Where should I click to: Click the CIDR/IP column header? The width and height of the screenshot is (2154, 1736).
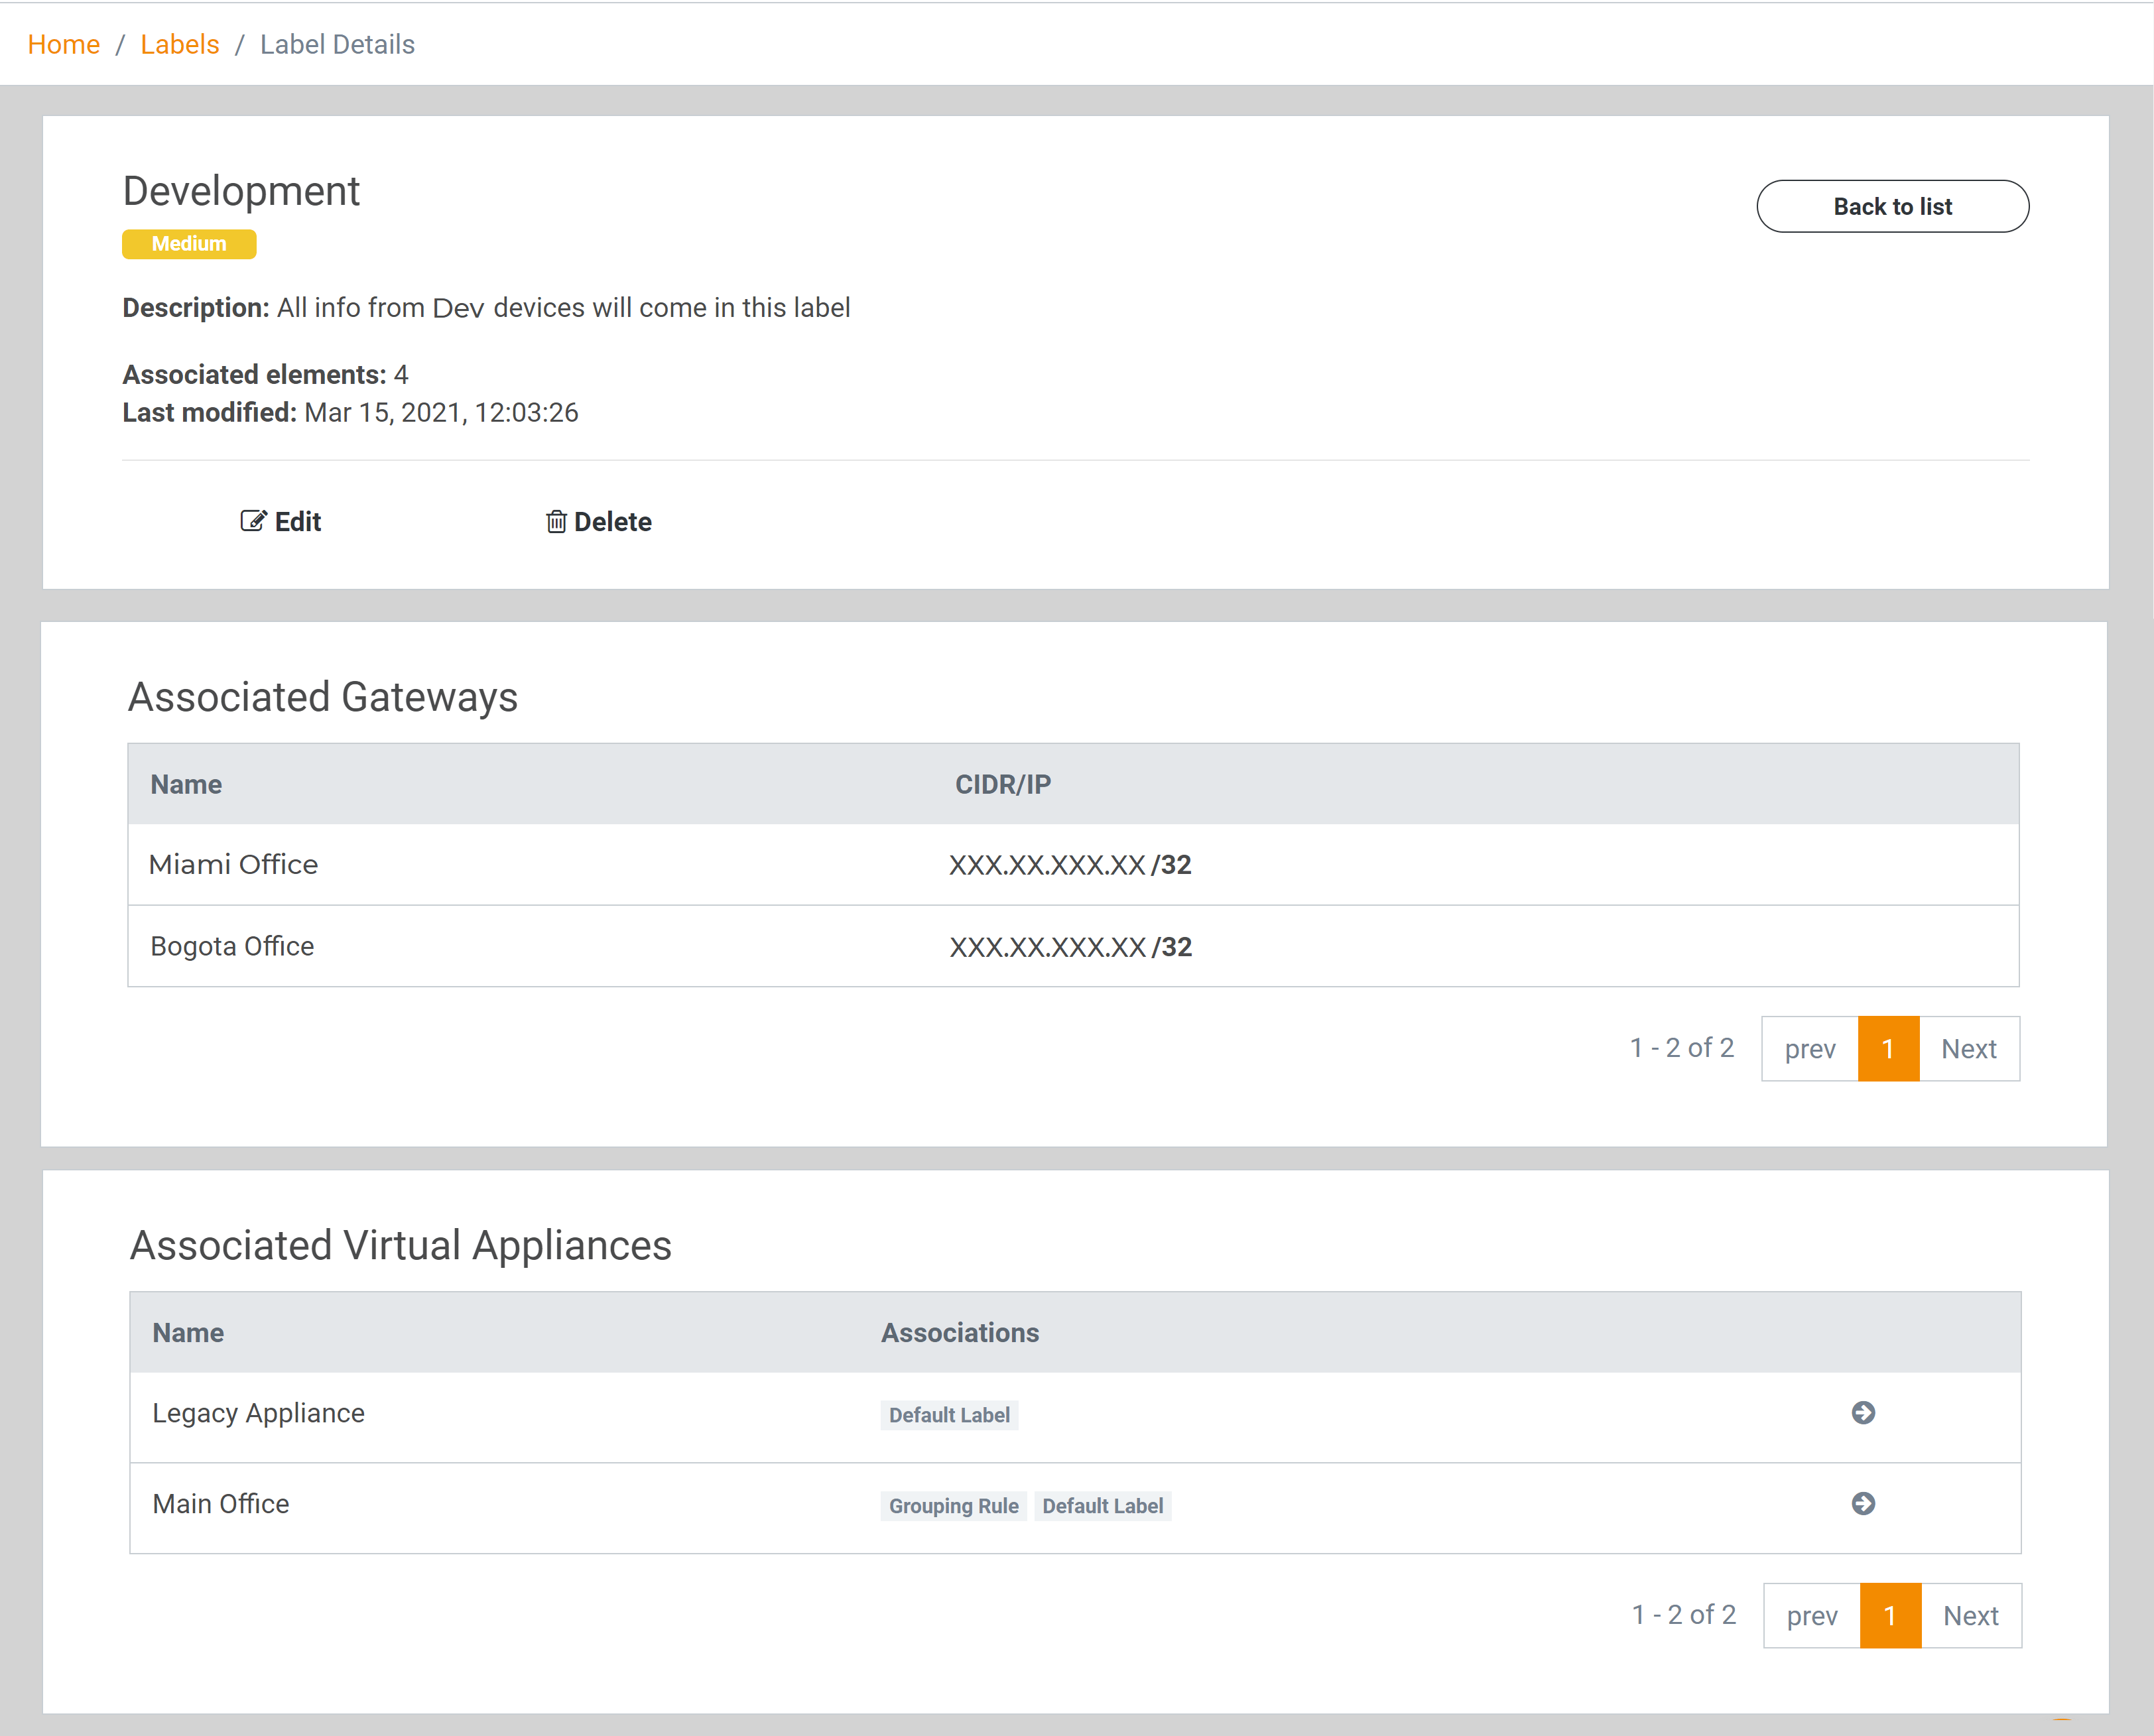(1002, 784)
